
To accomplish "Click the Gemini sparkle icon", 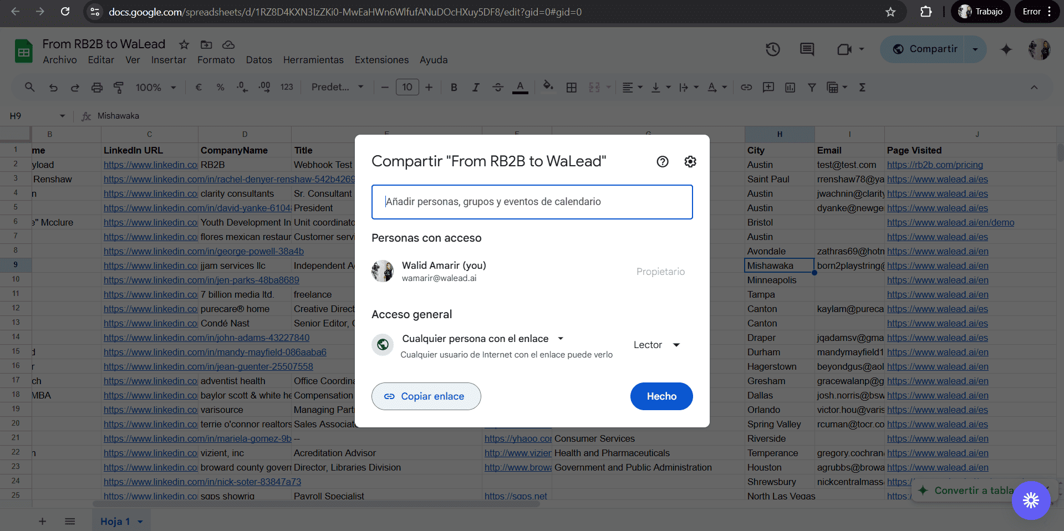I will point(1006,49).
